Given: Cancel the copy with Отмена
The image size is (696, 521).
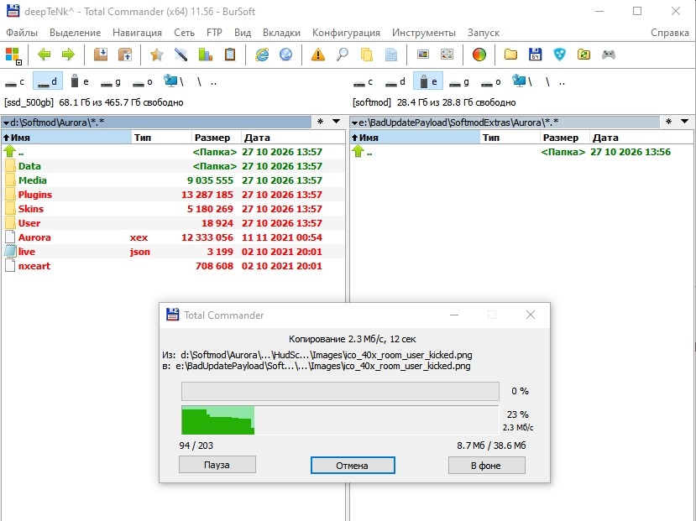Looking at the screenshot, I should coord(353,465).
